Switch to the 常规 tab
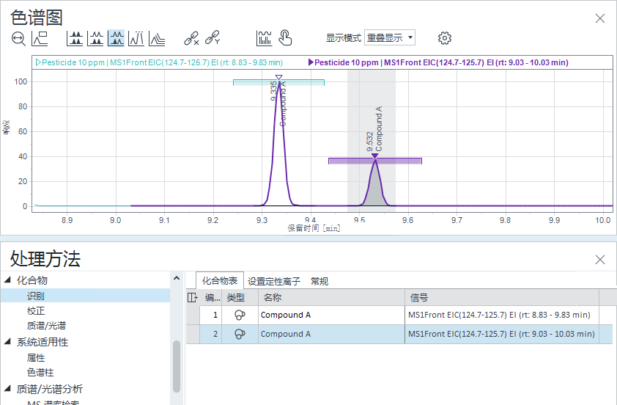This screenshot has width=617, height=405. (x=319, y=281)
